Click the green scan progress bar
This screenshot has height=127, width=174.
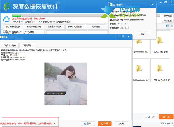(x=17, y=16)
